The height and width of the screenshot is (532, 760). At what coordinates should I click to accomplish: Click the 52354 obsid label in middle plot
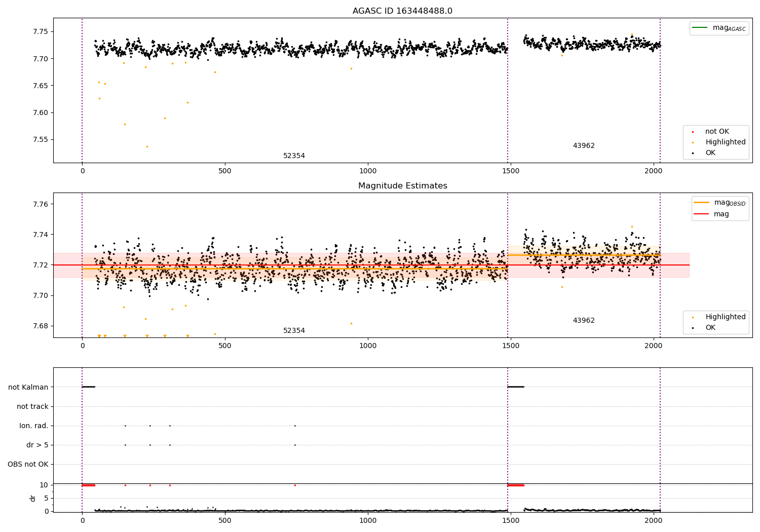294,331
